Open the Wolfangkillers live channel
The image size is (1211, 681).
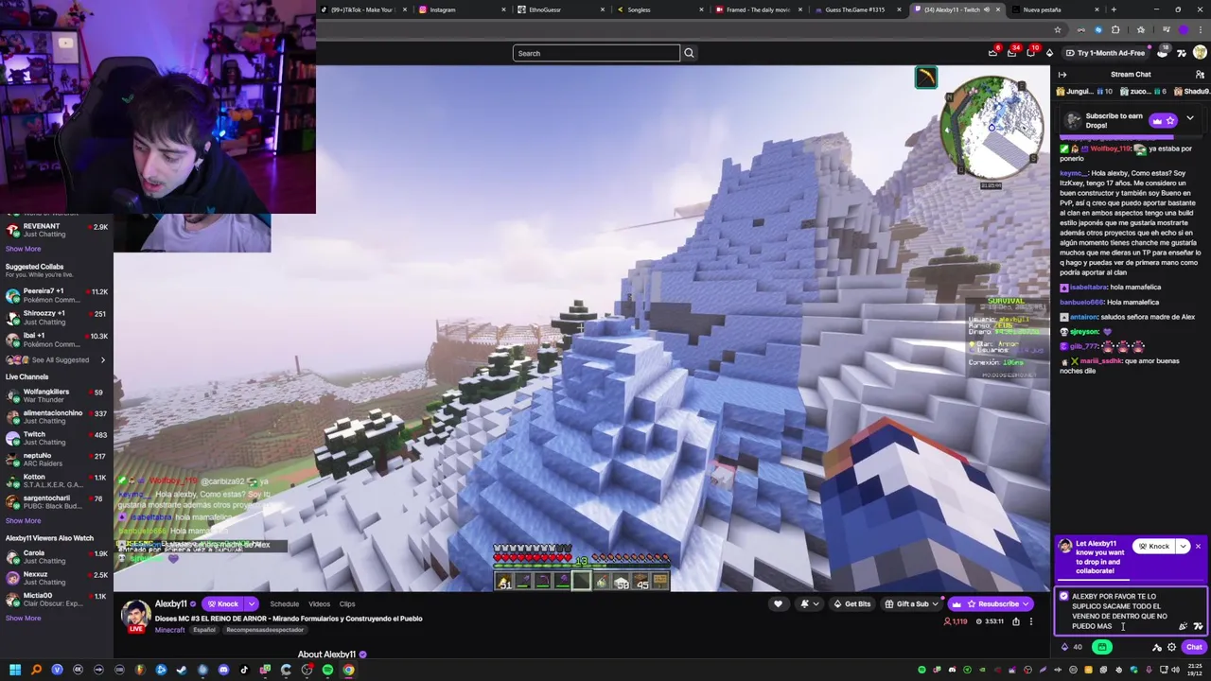(56, 395)
